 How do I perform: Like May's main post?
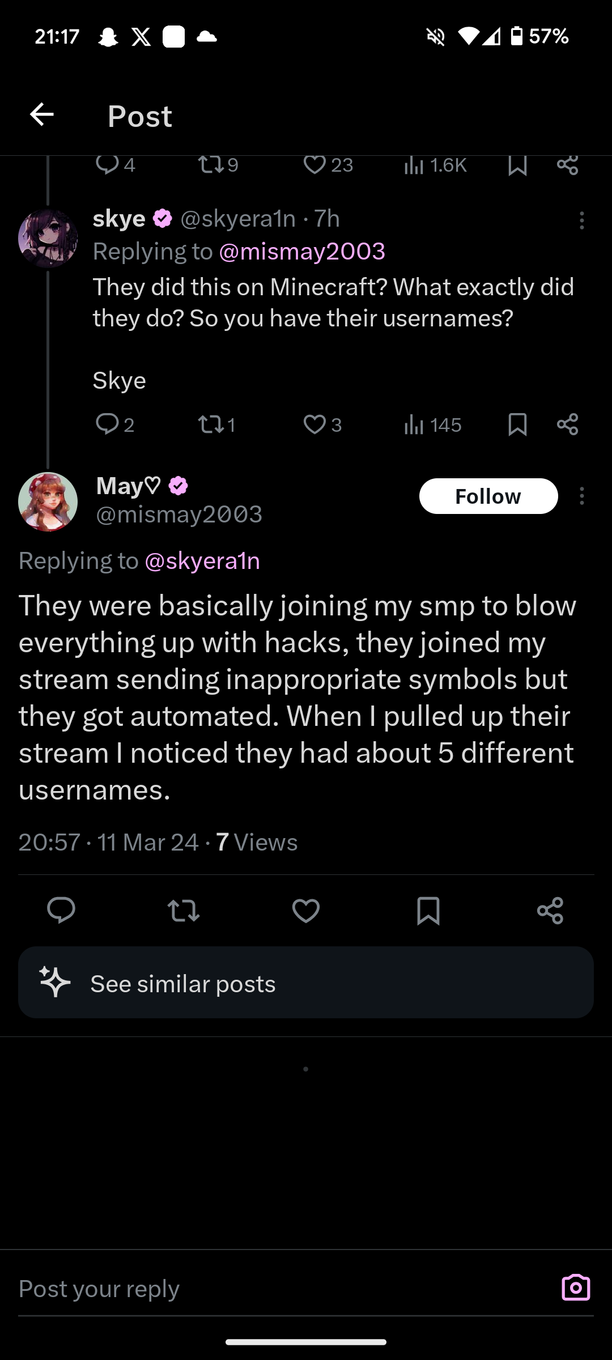pos(306,911)
